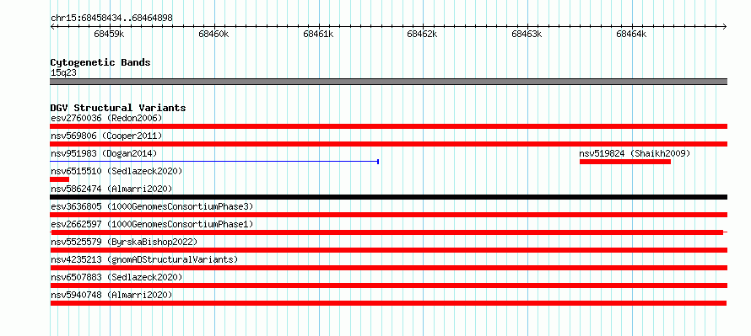Click nsv6515510 (Sedlazeck2020) label
Screen dimensions: 751x336
pyautogui.click(x=116, y=171)
